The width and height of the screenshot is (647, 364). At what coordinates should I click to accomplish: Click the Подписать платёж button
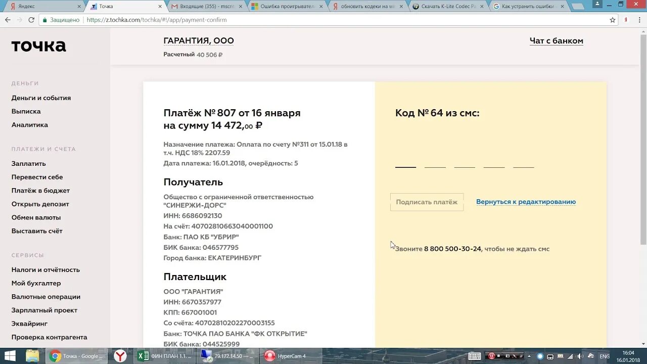coord(427,202)
